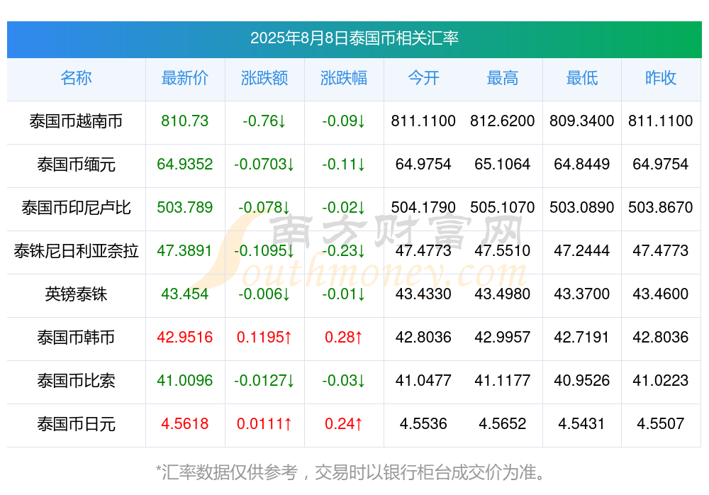This screenshot has height=495, width=709.
Task: Click change amount -0.0127↓
Action: click(264, 381)
